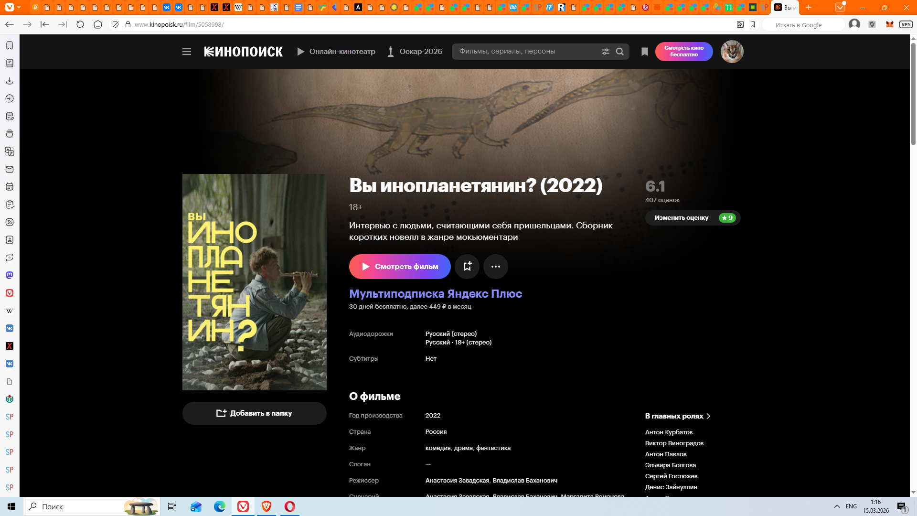Toggle the tracker blocker shield icon
Viewport: 917px width, 516px height.
116,24
